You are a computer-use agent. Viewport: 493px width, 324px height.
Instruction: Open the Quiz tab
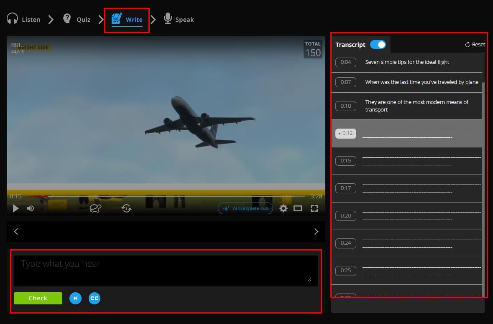coord(77,19)
